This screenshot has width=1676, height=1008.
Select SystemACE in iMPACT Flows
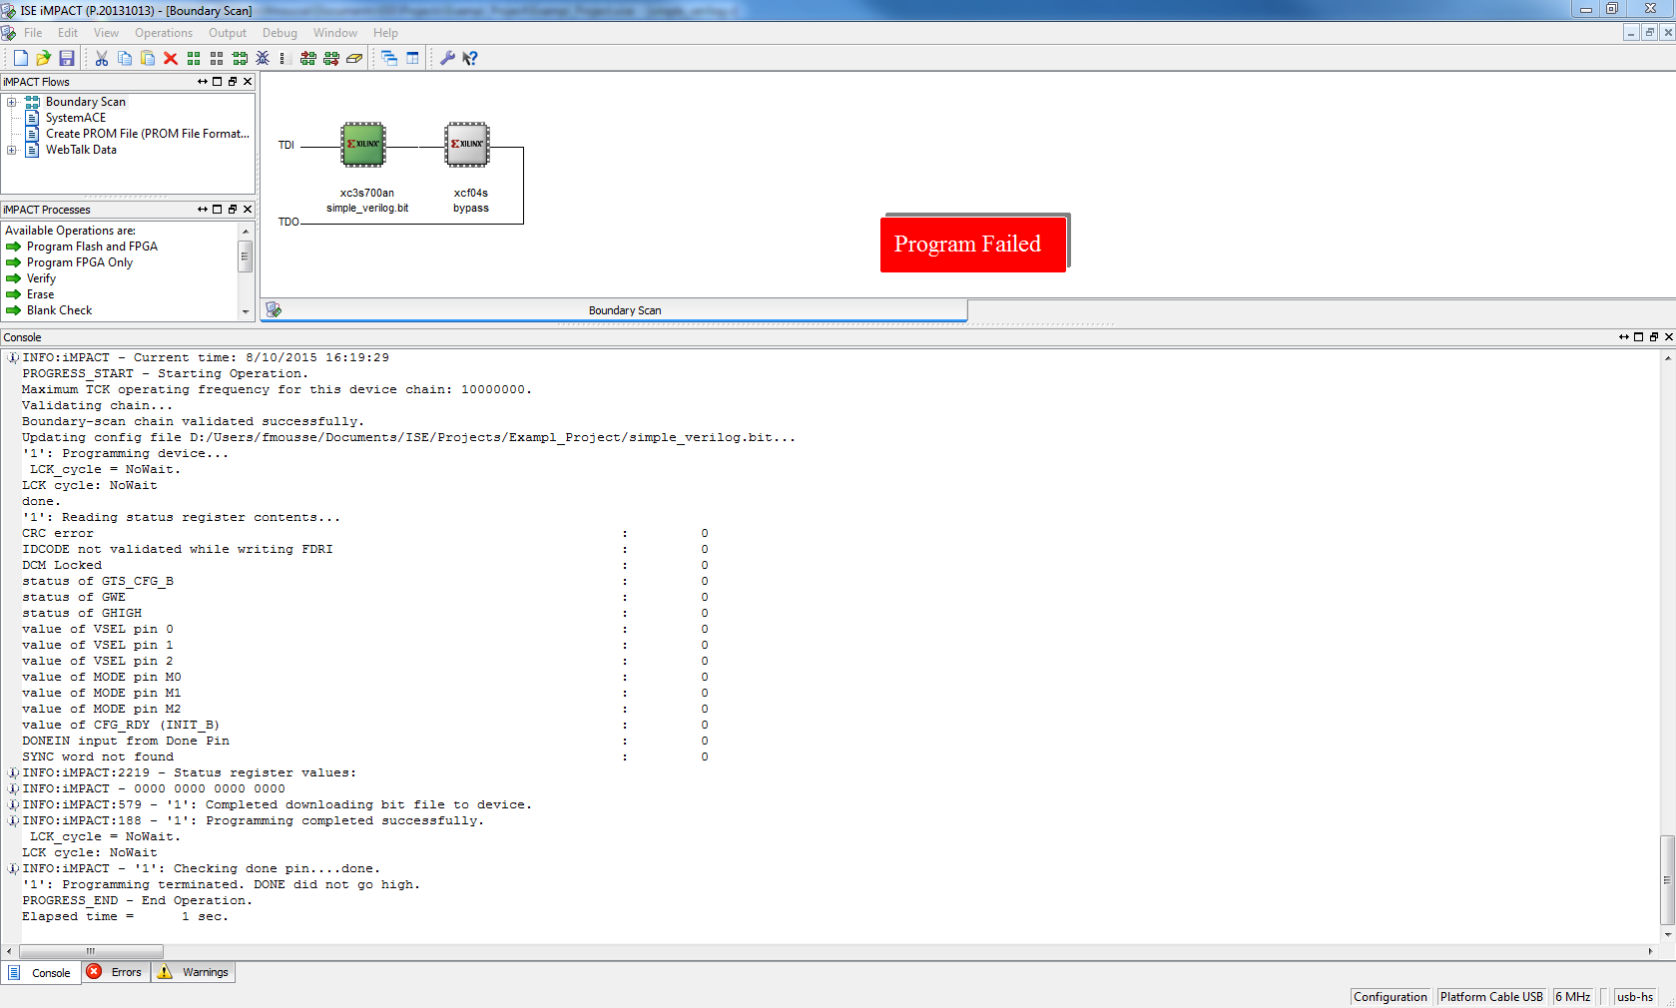click(76, 118)
